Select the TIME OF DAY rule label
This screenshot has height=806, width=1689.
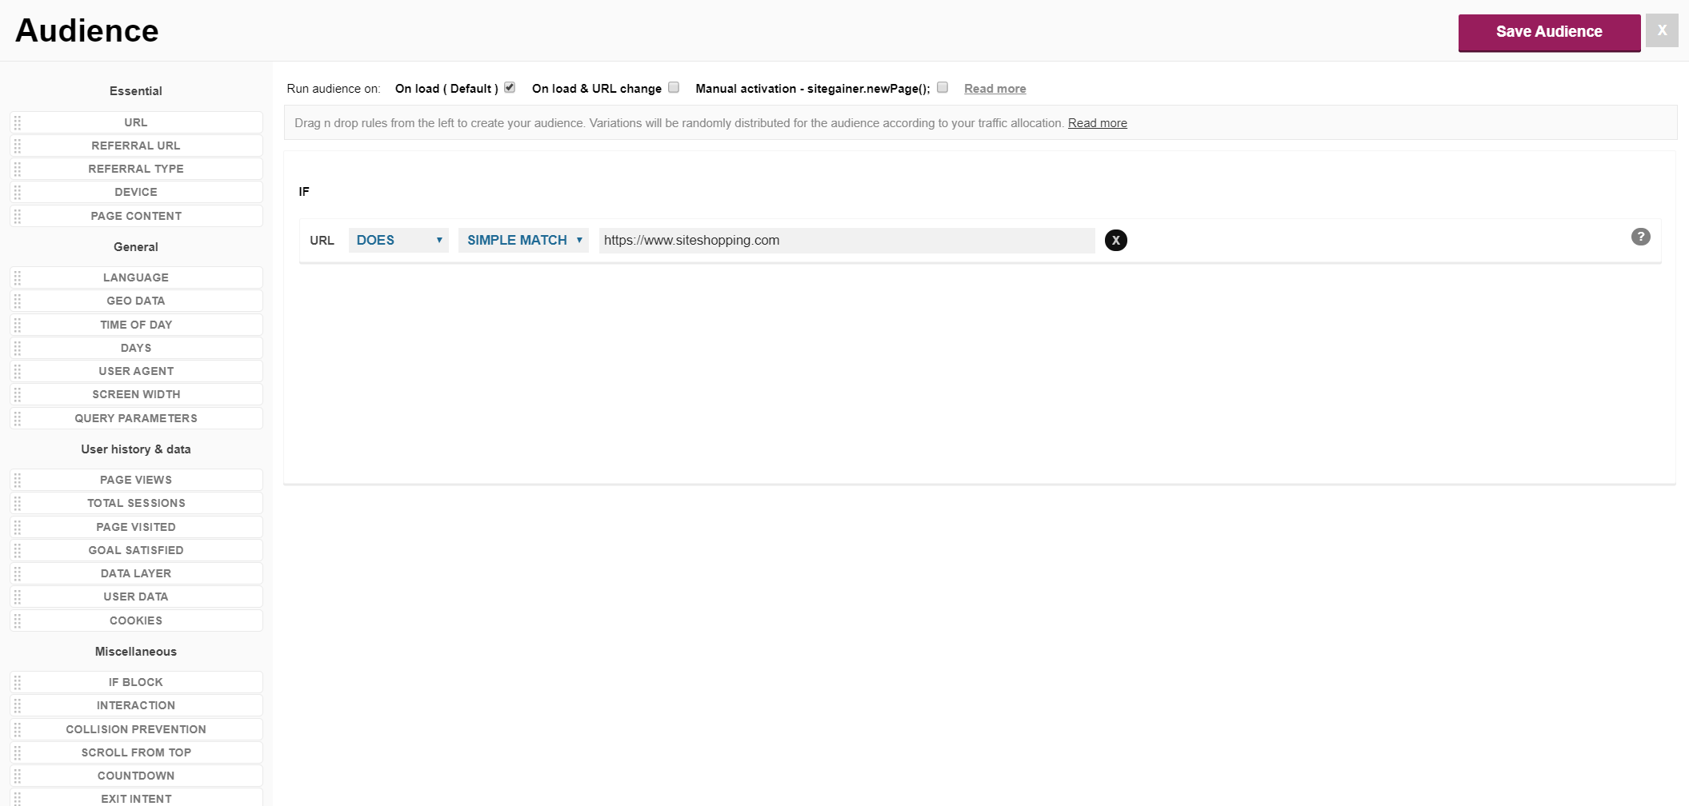point(136,325)
